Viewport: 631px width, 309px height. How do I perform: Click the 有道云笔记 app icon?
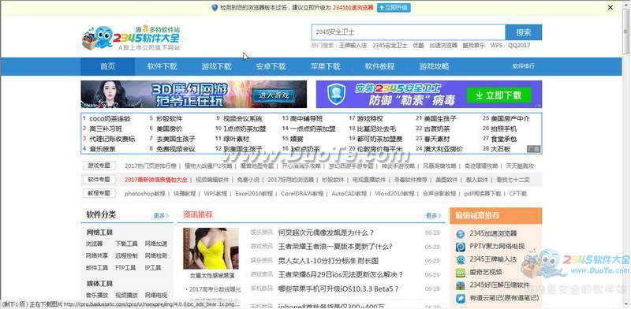461,299
